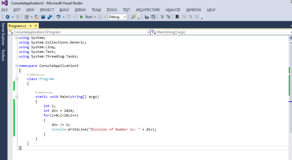292x160 pixels.
Task: Open the ARCHITECTURE menu
Action: [148, 9]
